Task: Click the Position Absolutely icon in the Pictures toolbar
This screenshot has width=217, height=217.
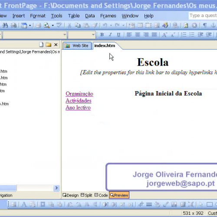Action: pos(43,204)
